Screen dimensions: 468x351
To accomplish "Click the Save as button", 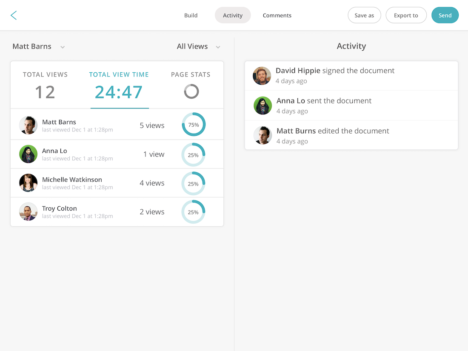I will 364,15.
